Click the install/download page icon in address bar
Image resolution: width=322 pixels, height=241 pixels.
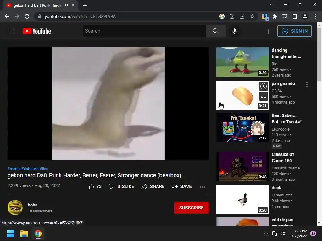(232, 16)
